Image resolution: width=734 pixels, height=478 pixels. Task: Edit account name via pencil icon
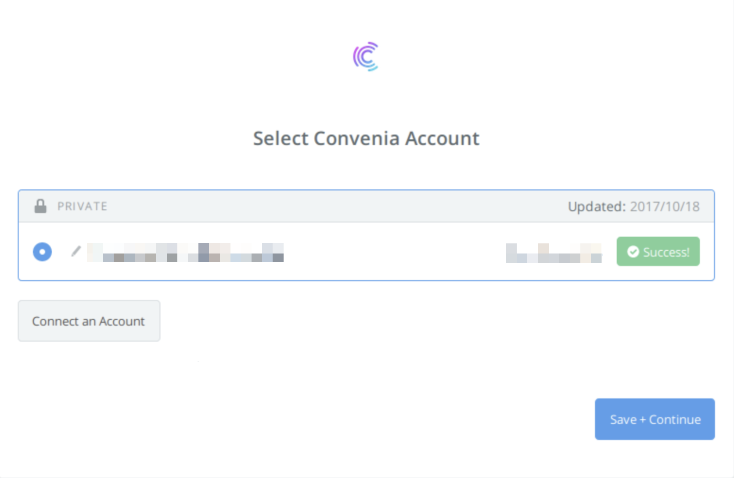pos(76,251)
